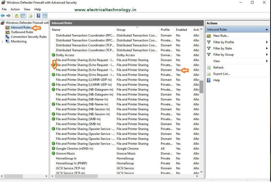Select File and Printer Sharing (LLMNR-UDP-In) Private rule
Screen dimensions: 271x182
[125, 84]
